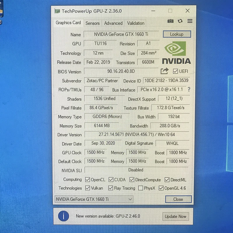Click the Revision field A1
The height and width of the screenshot is (233, 233).
[148, 43]
